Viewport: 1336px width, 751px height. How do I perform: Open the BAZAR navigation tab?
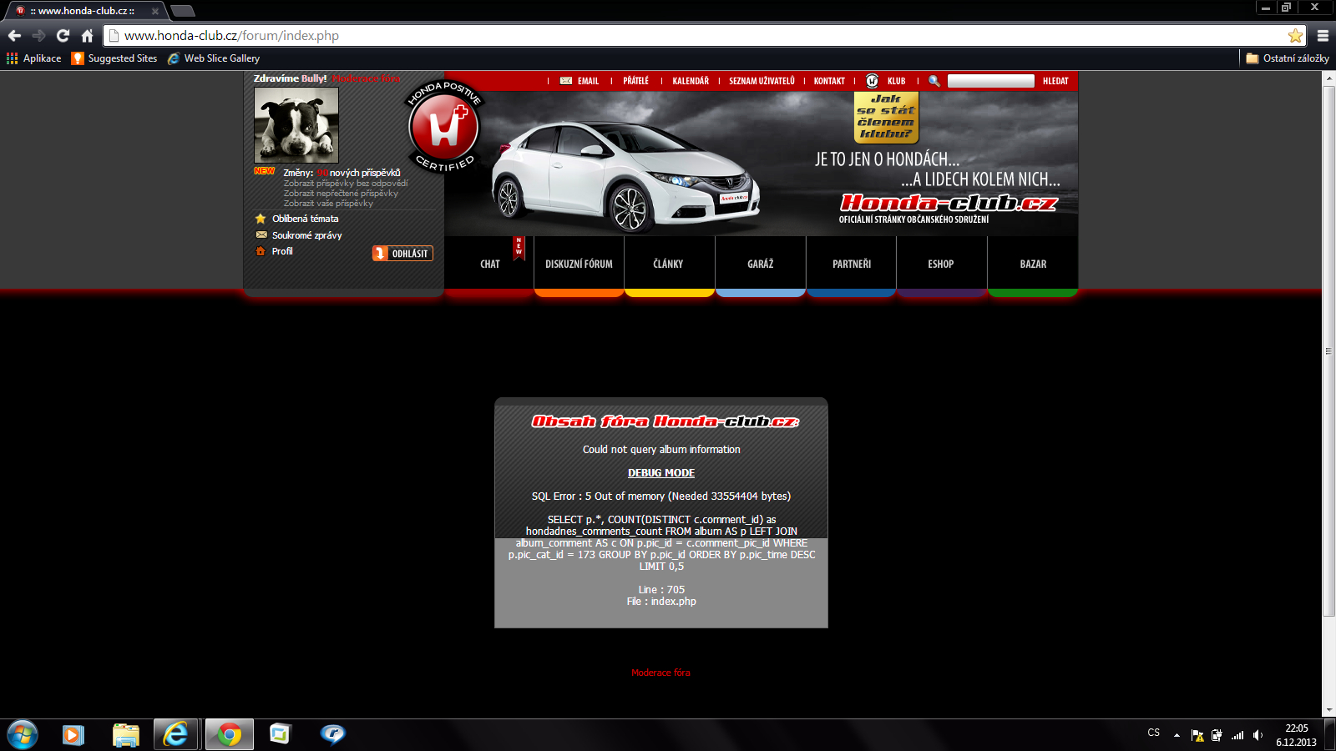[x=1033, y=265]
